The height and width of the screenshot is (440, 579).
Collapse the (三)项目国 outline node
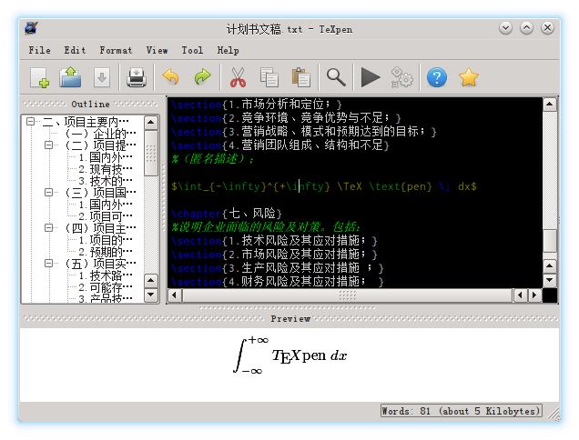coord(48,192)
